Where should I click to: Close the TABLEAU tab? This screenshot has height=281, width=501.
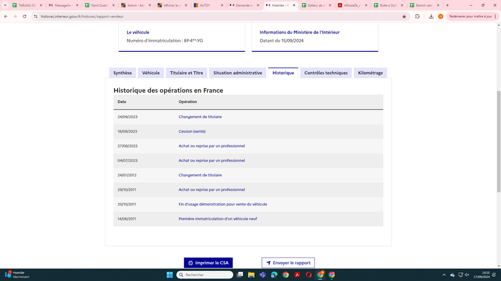pos(41,6)
